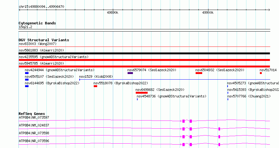
Task: Click the nsv5707766 (Chuang2021) label
Action: coord(249,96)
